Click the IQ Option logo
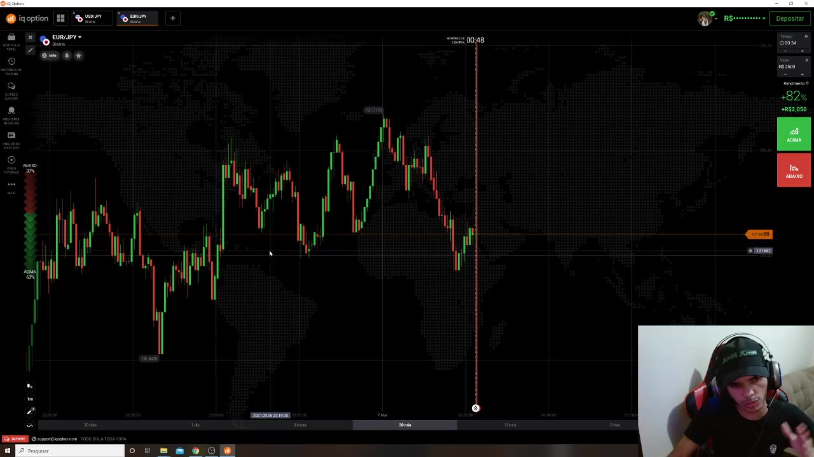 27,18
